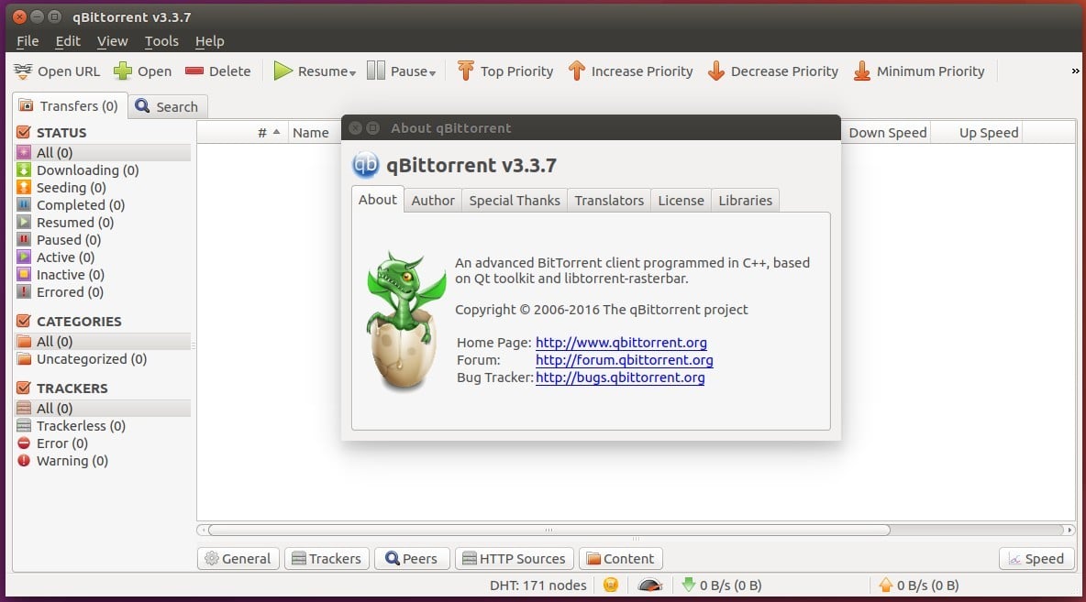Image resolution: width=1086 pixels, height=602 pixels.
Task: Click the Trackerless filter icon
Action: point(24,425)
